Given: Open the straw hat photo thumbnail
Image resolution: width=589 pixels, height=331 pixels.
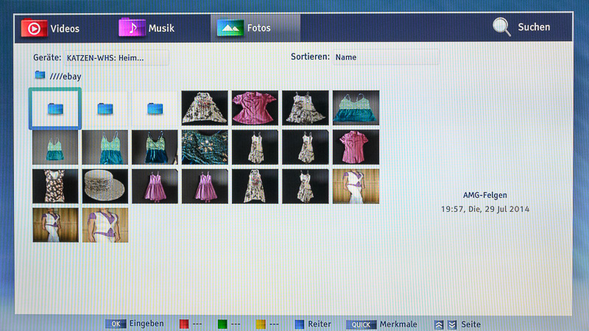Looking at the screenshot, I should pyautogui.click(x=105, y=186).
